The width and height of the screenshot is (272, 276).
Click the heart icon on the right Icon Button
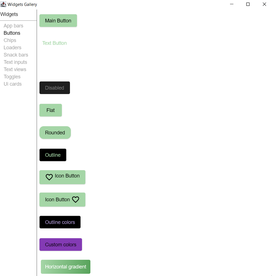tap(75, 199)
